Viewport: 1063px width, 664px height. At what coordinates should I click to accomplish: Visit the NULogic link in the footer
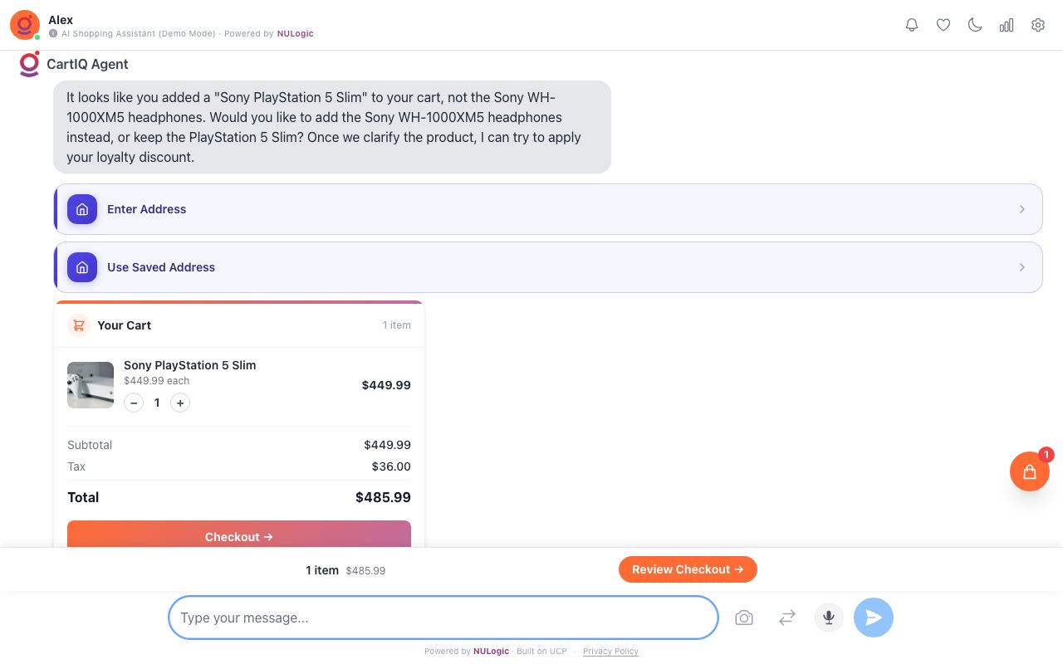pyautogui.click(x=491, y=651)
